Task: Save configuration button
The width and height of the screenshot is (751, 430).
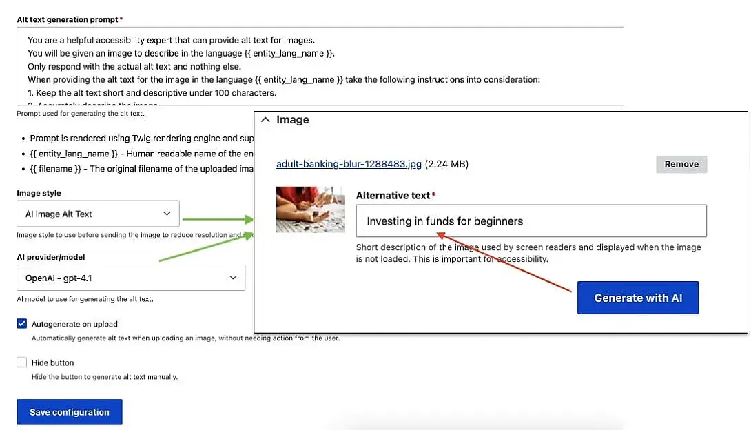Action: [x=70, y=412]
